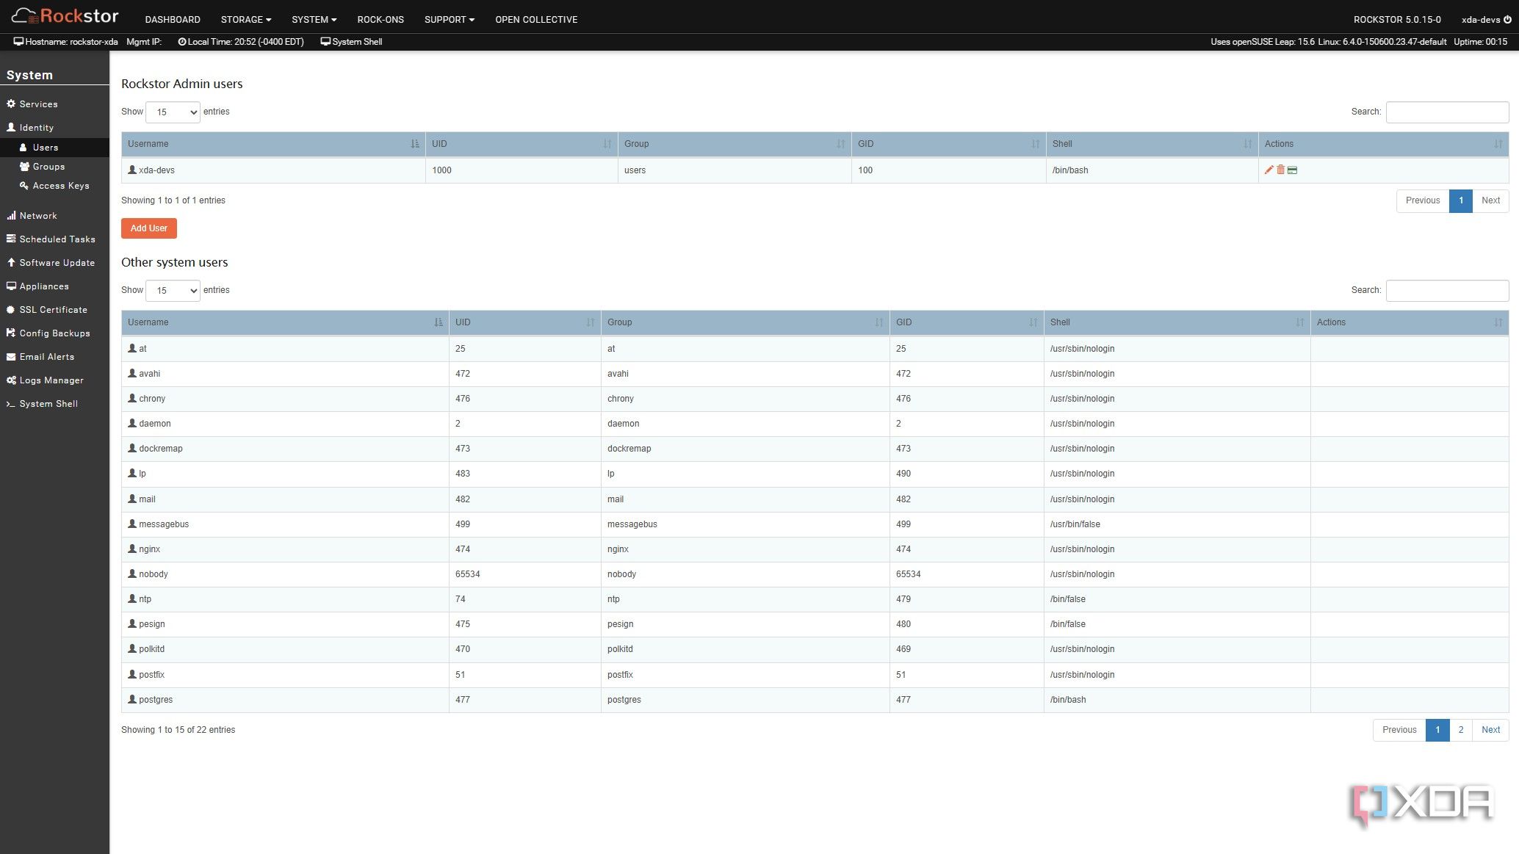1519x854 pixels.
Task: Open Other system users Show entries dropdown
Action: [173, 291]
